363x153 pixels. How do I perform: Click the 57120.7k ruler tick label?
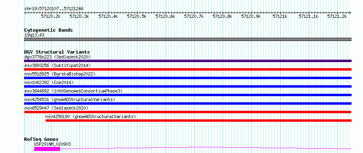pos(194,16)
